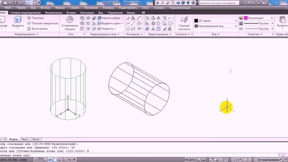This screenshot has height=162, width=288.
Task: Open the Параметризация menu
Action: point(180,8)
